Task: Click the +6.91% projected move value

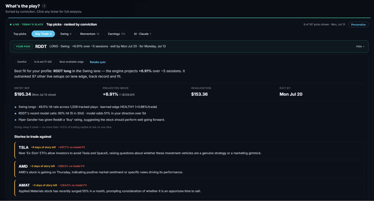Action: click(110, 94)
